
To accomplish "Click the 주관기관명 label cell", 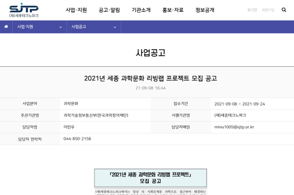I will [x=30, y=115].
